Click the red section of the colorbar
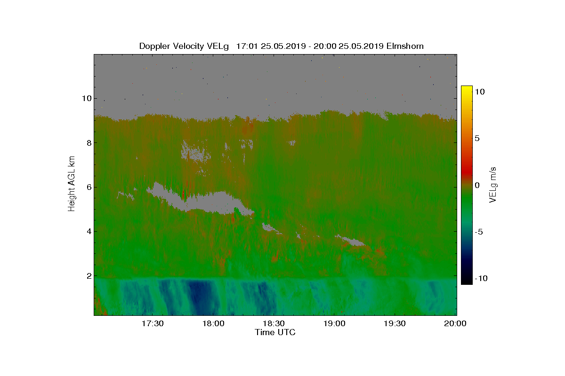The image size is (565, 376). coord(466,170)
